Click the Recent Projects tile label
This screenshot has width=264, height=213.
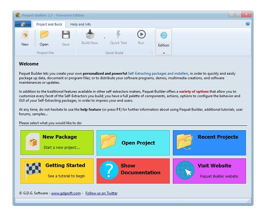click(x=218, y=137)
